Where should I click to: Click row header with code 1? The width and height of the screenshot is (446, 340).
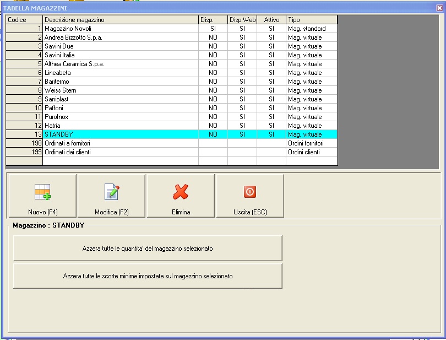pos(24,29)
